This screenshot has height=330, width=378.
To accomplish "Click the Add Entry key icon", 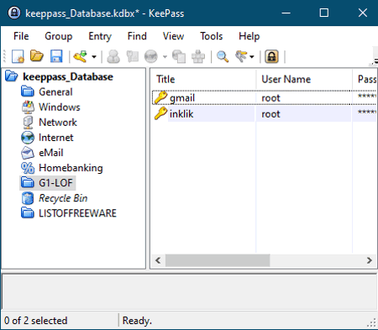I will (x=81, y=56).
